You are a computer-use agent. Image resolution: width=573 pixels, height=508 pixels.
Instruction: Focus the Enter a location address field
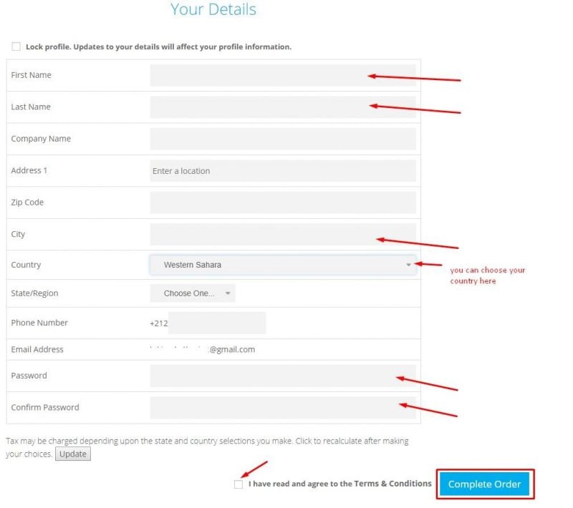[283, 170]
